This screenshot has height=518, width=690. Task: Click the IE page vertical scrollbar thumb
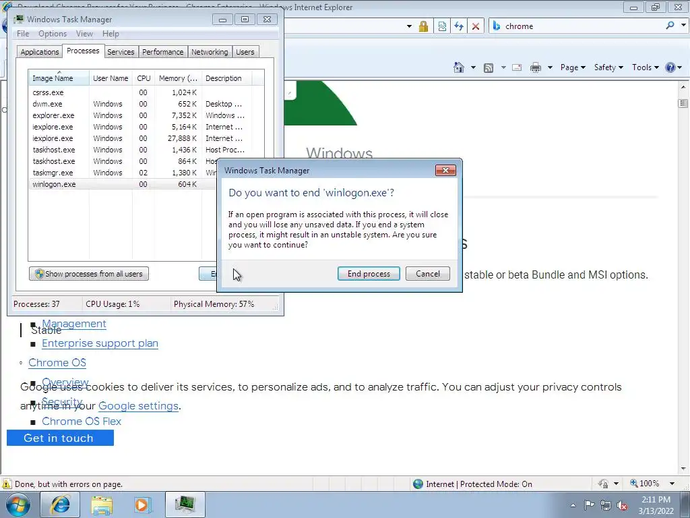click(x=683, y=103)
